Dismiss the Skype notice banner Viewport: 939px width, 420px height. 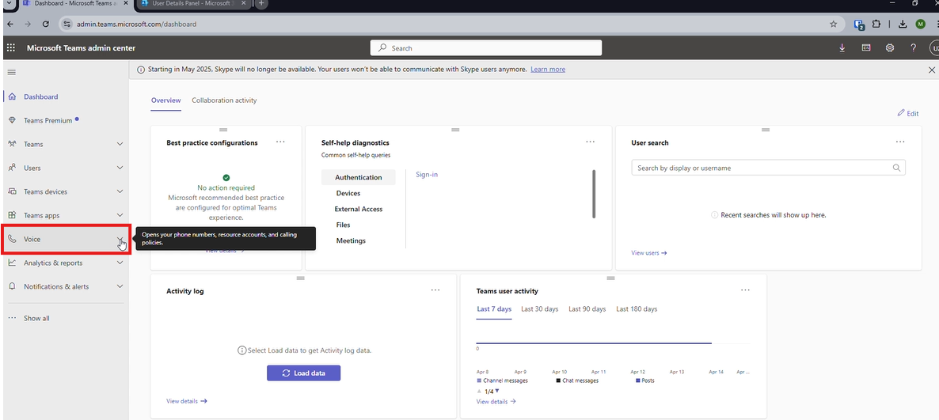931,70
